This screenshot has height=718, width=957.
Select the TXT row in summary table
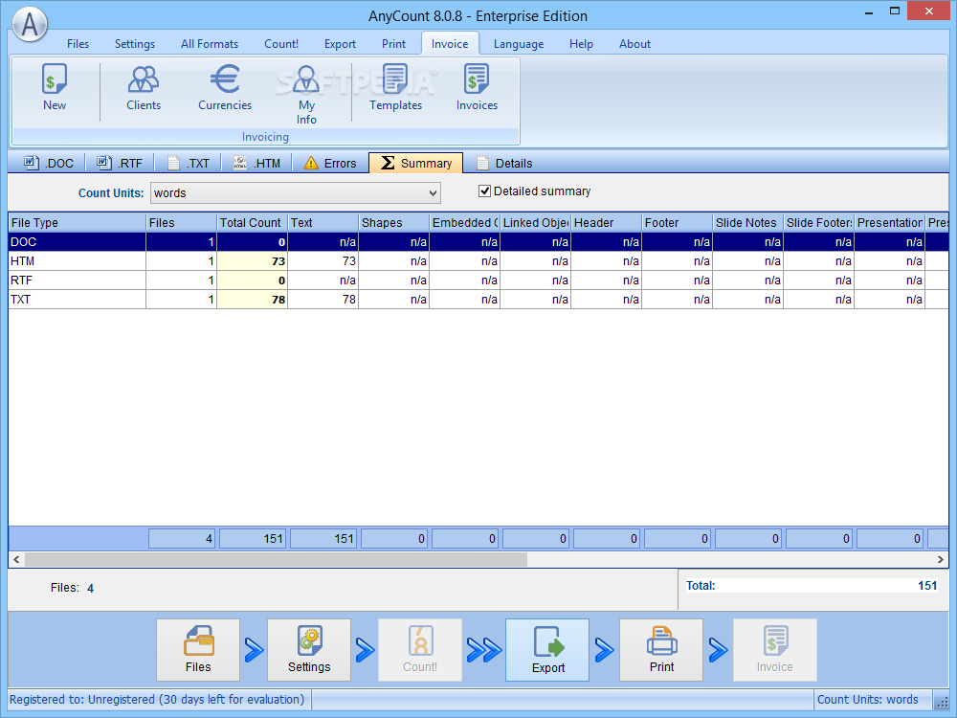pyautogui.click(x=478, y=299)
